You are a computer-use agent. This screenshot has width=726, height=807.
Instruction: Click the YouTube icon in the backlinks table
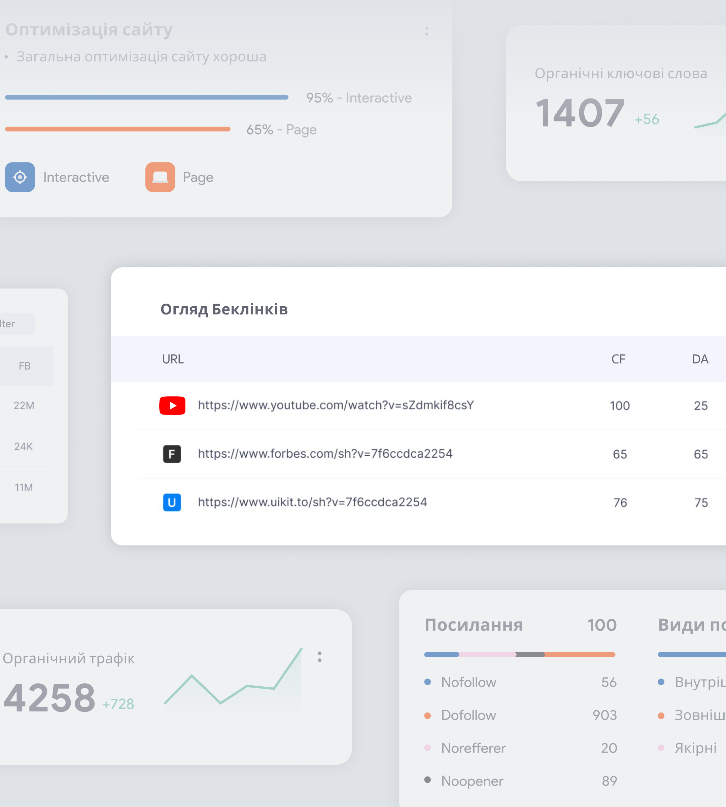[x=172, y=406]
